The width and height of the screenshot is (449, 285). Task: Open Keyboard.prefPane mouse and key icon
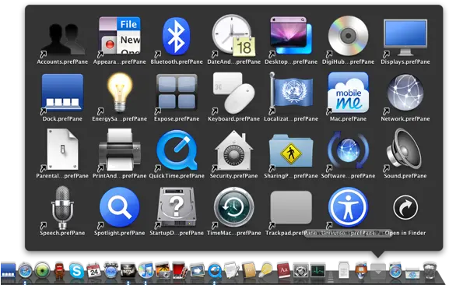click(x=233, y=93)
